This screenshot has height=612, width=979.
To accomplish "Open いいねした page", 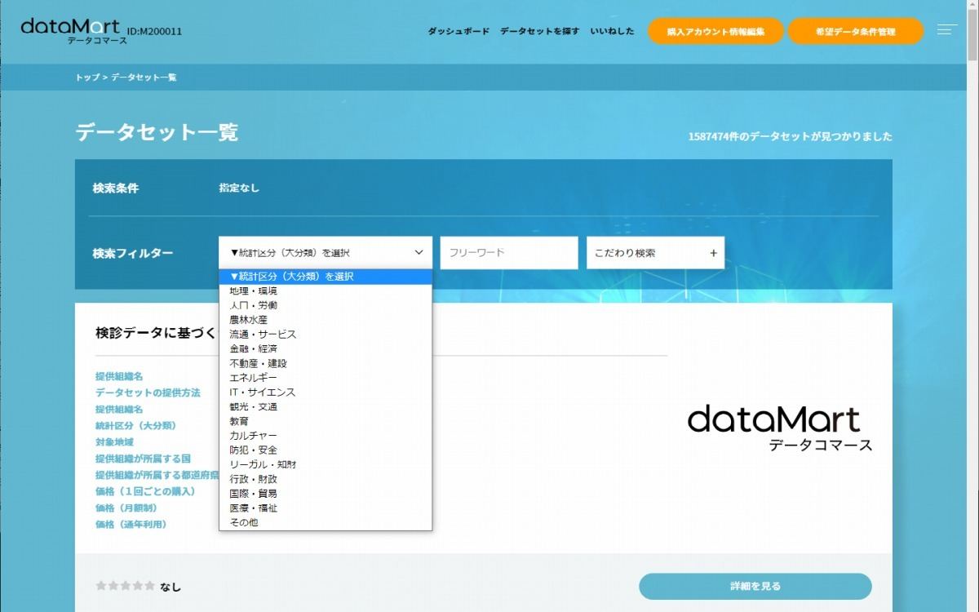I will pyautogui.click(x=613, y=31).
